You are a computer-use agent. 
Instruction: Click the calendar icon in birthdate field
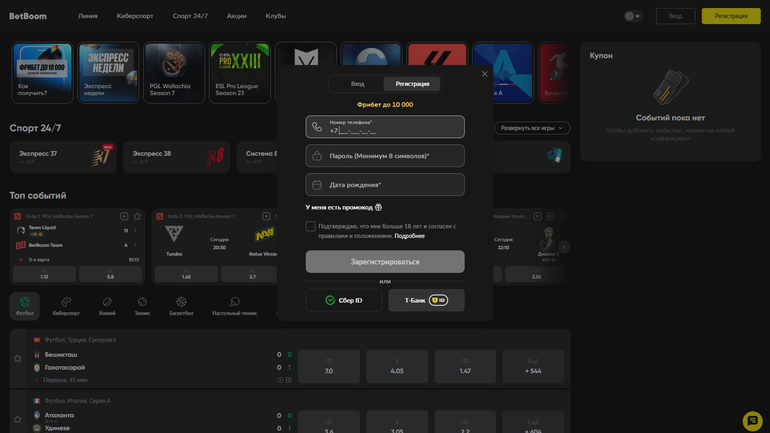pyautogui.click(x=317, y=185)
